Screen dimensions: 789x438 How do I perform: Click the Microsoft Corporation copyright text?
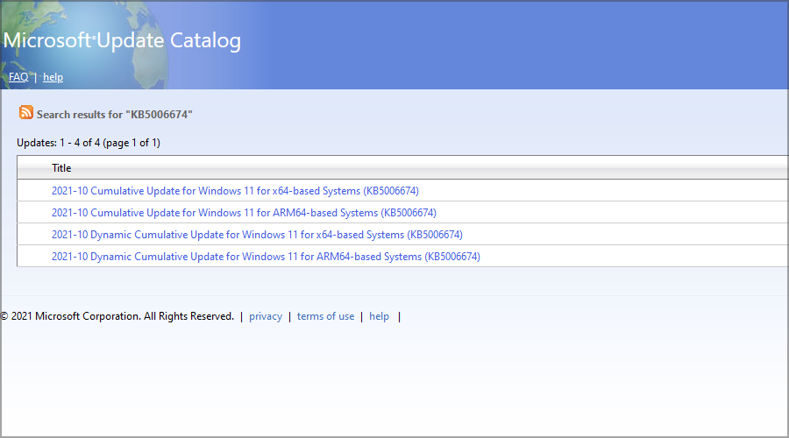117,316
